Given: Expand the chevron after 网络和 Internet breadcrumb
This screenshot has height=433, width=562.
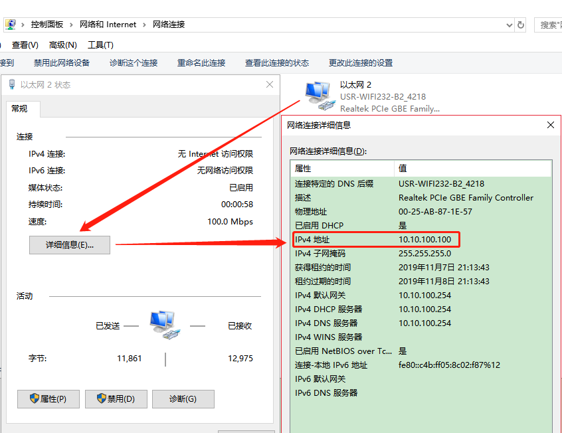Looking at the screenshot, I should [145, 25].
